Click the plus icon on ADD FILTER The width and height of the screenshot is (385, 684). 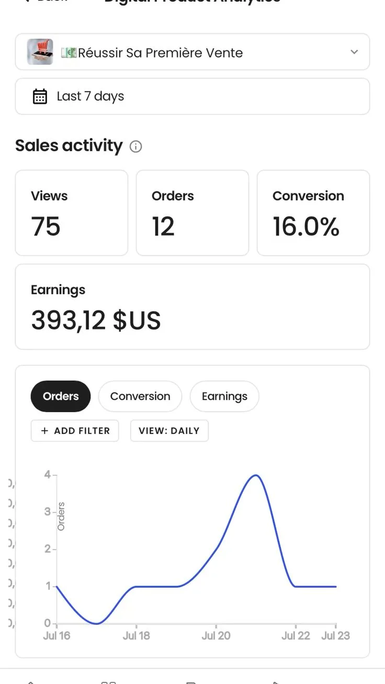click(44, 431)
